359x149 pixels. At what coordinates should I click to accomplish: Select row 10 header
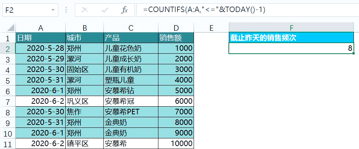click(x=8, y=133)
